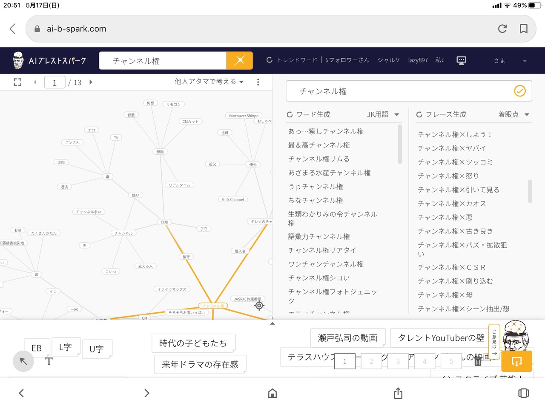This screenshot has height=408, width=545.
Task: Click the presentation screen icon in header
Action: point(461,60)
